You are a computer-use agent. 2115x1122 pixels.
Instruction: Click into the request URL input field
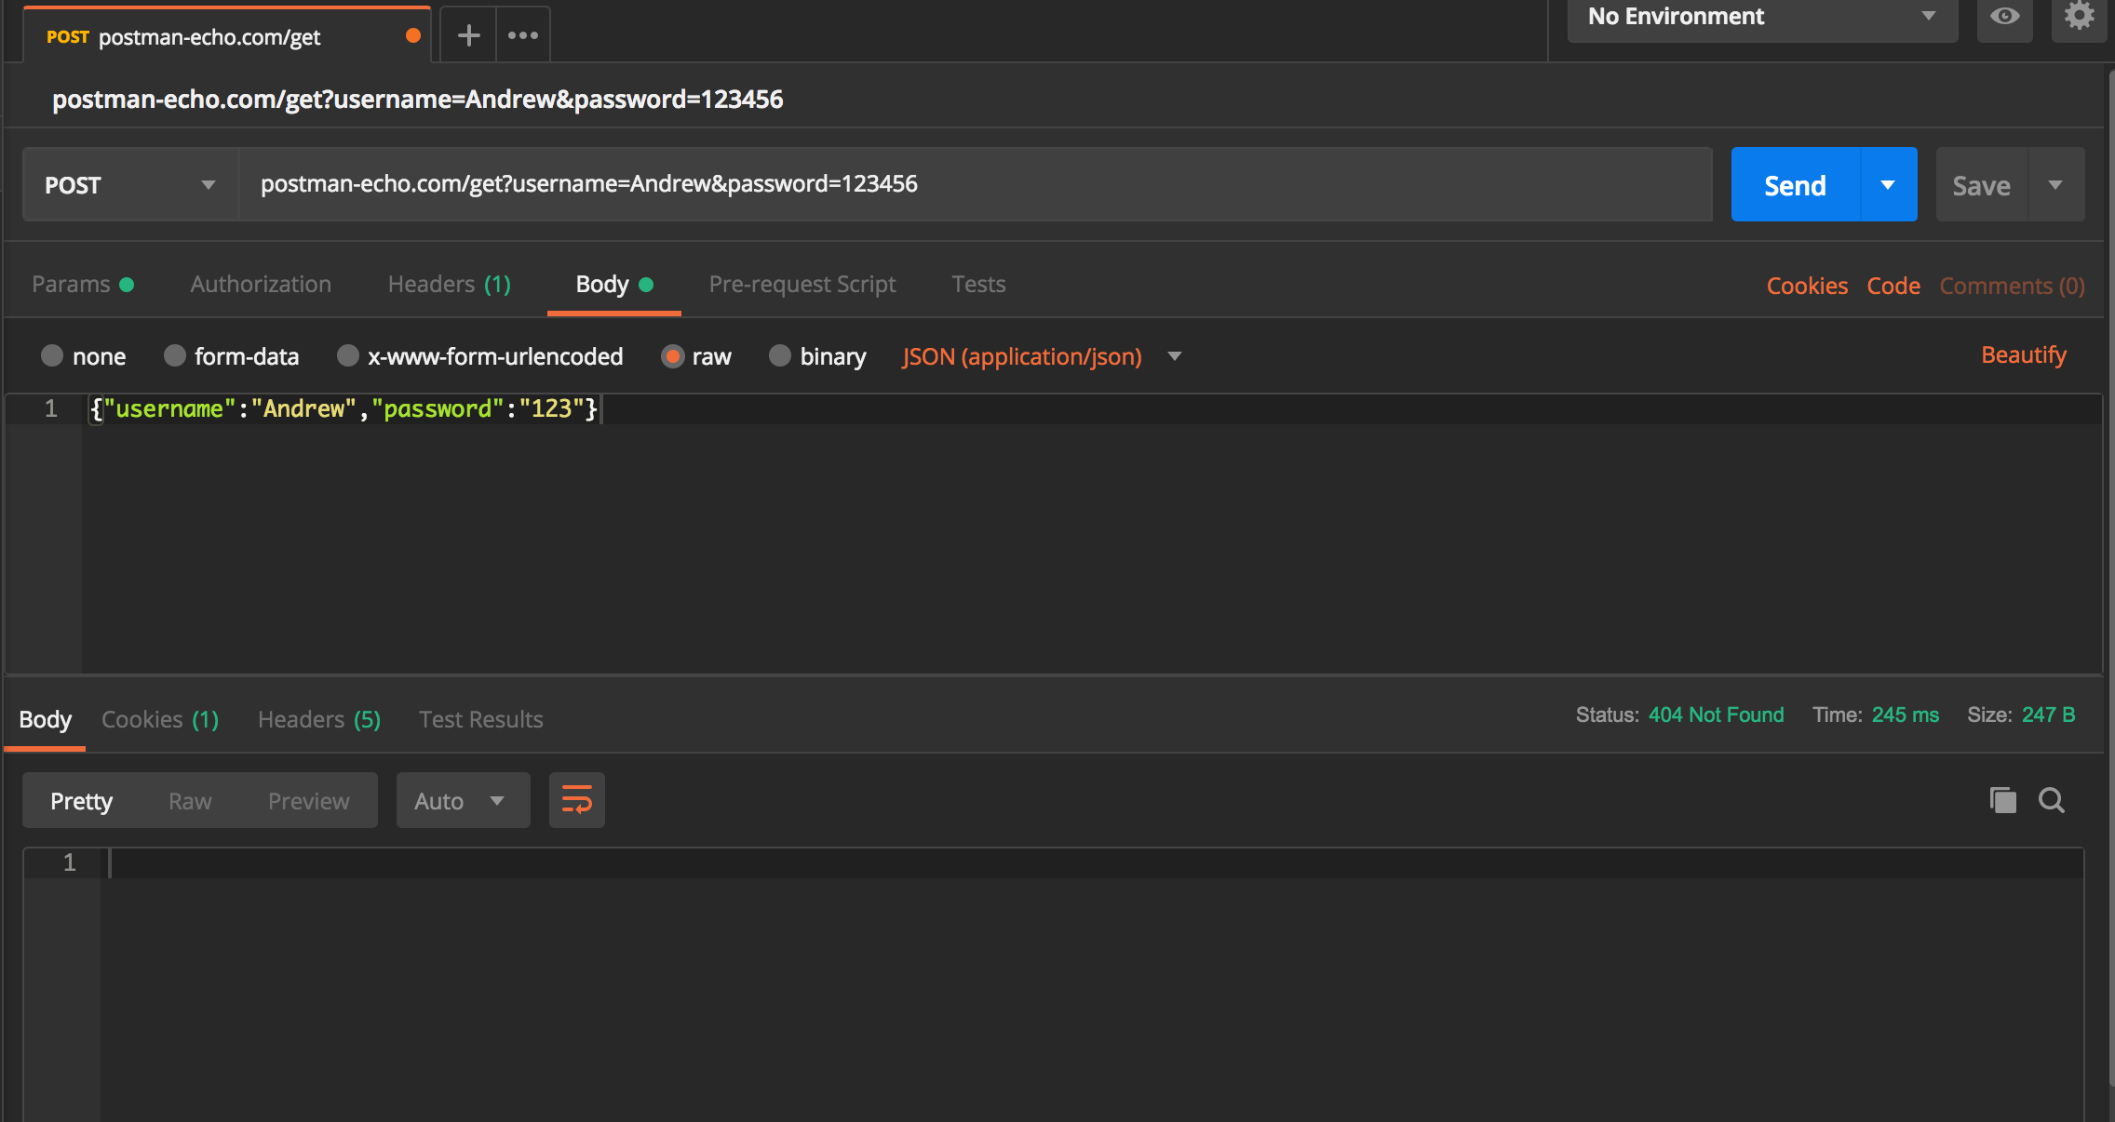[x=976, y=184]
